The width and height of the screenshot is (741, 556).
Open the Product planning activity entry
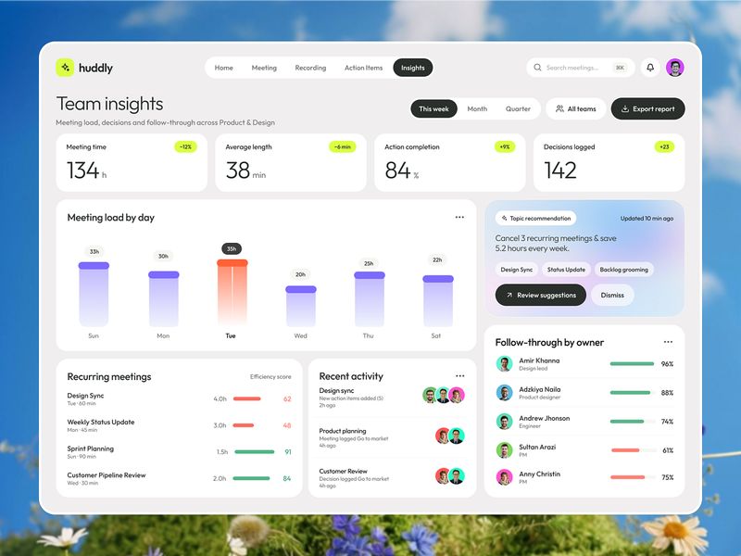[x=392, y=437]
